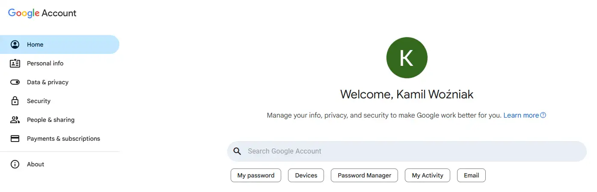
Task: Click the Security padlock icon
Action: pos(15,101)
